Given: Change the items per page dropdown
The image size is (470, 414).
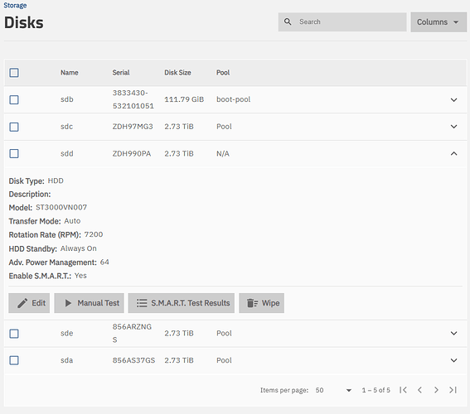Looking at the screenshot, I should point(333,390).
